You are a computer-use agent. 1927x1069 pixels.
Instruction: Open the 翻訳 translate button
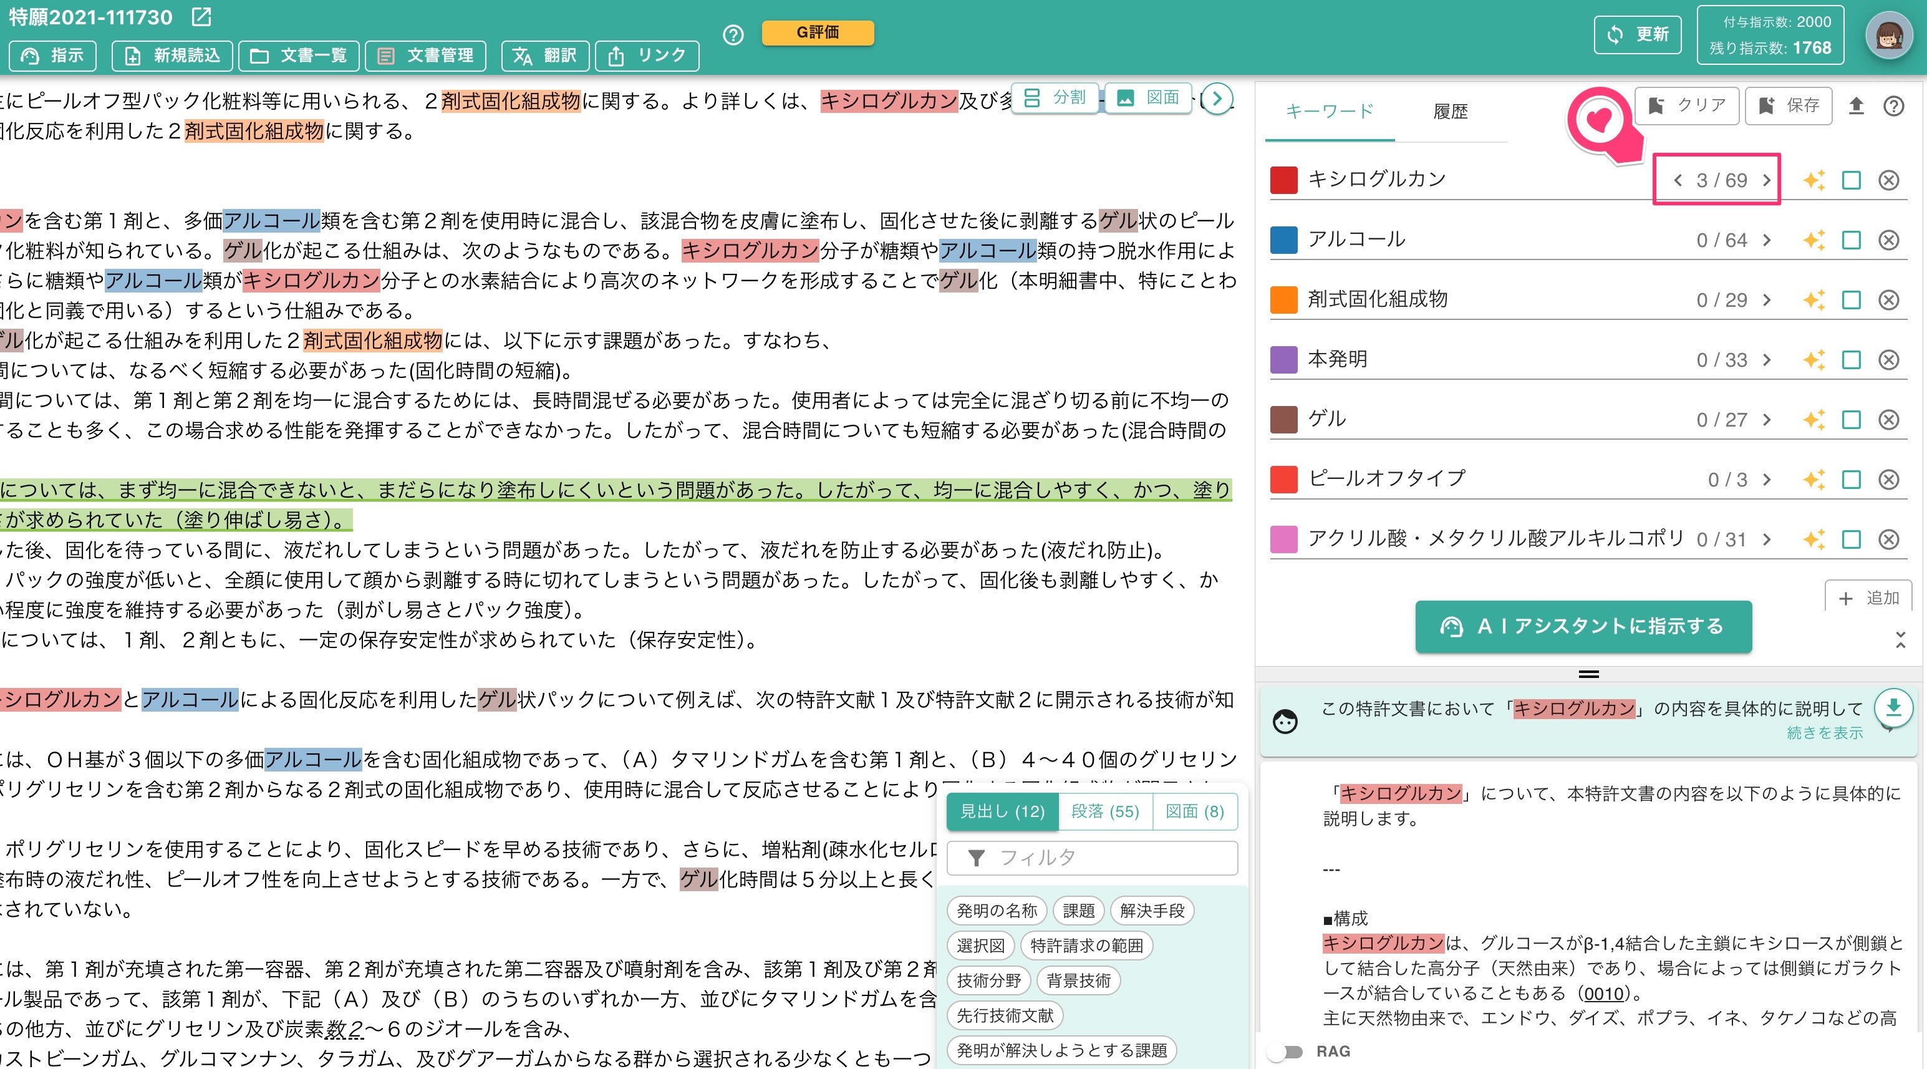pos(544,56)
